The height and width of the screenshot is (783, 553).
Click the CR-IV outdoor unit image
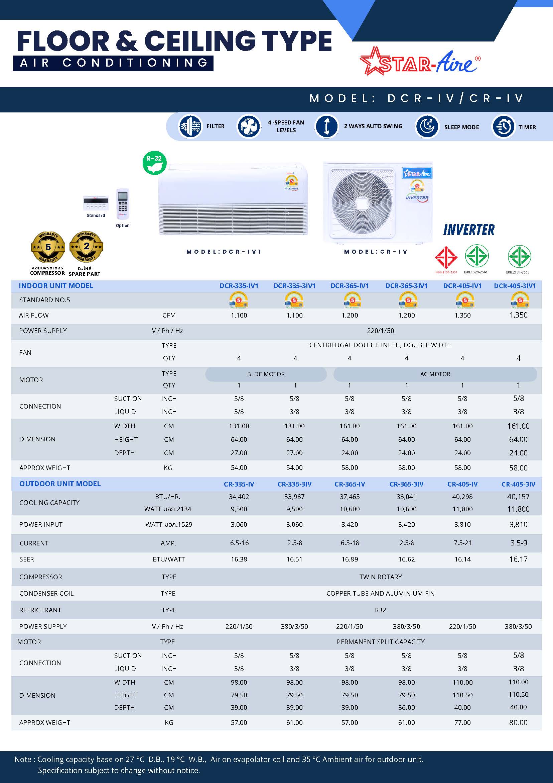(x=378, y=202)
